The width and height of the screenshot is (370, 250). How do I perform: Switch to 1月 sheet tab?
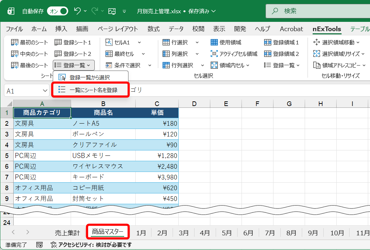coord(141,233)
